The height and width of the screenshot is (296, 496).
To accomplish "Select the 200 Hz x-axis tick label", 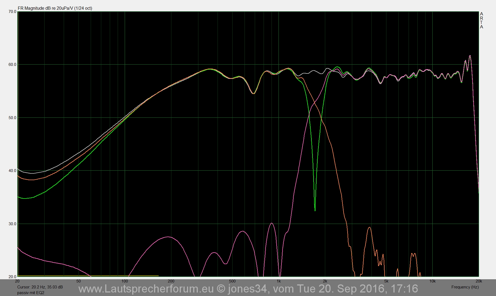I will pyautogui.click(x=171, y=281).
